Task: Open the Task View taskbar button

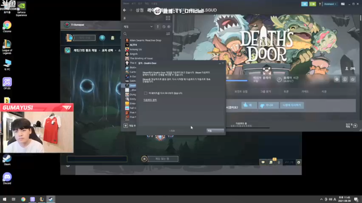Action: (x=14, y=199)
